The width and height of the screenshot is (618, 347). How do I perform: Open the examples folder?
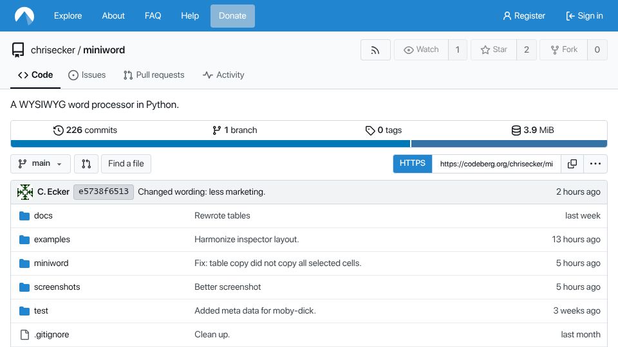[52, 240]
